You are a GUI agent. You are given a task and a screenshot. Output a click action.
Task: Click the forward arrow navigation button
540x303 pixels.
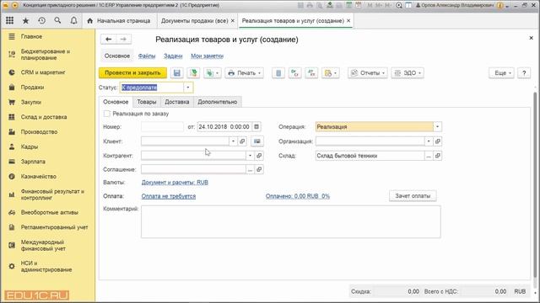click(x=123, y=40)
